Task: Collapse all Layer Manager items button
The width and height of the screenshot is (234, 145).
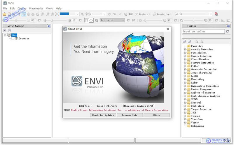Action: 5,31
